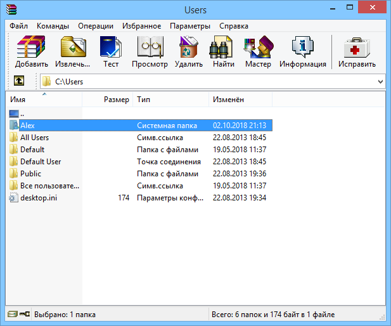Open the Просмотр (View) tool
Image resolution: width=391 pixels, height=326 pixels.
(150, 51)
